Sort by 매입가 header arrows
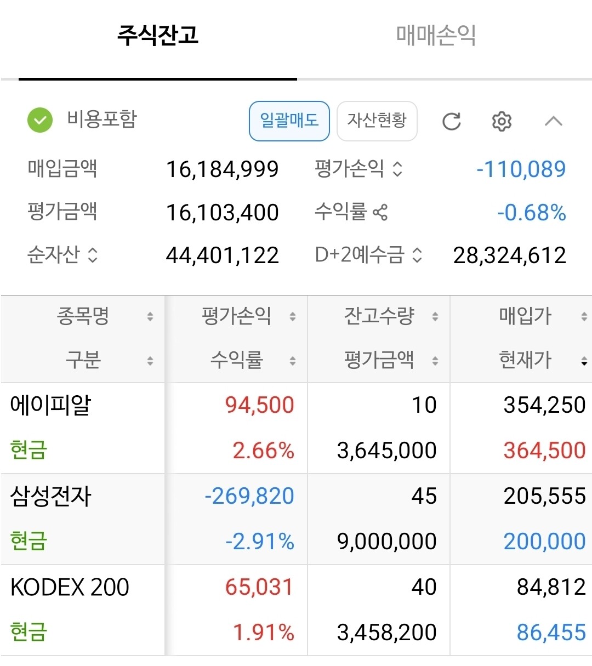 pyautogui.click(x=584, y=316)
